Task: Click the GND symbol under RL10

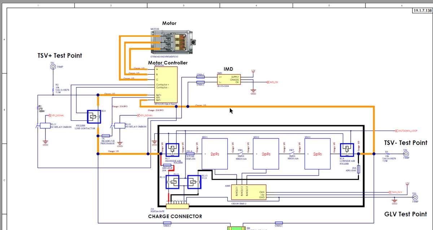Action: click(120, 143)
